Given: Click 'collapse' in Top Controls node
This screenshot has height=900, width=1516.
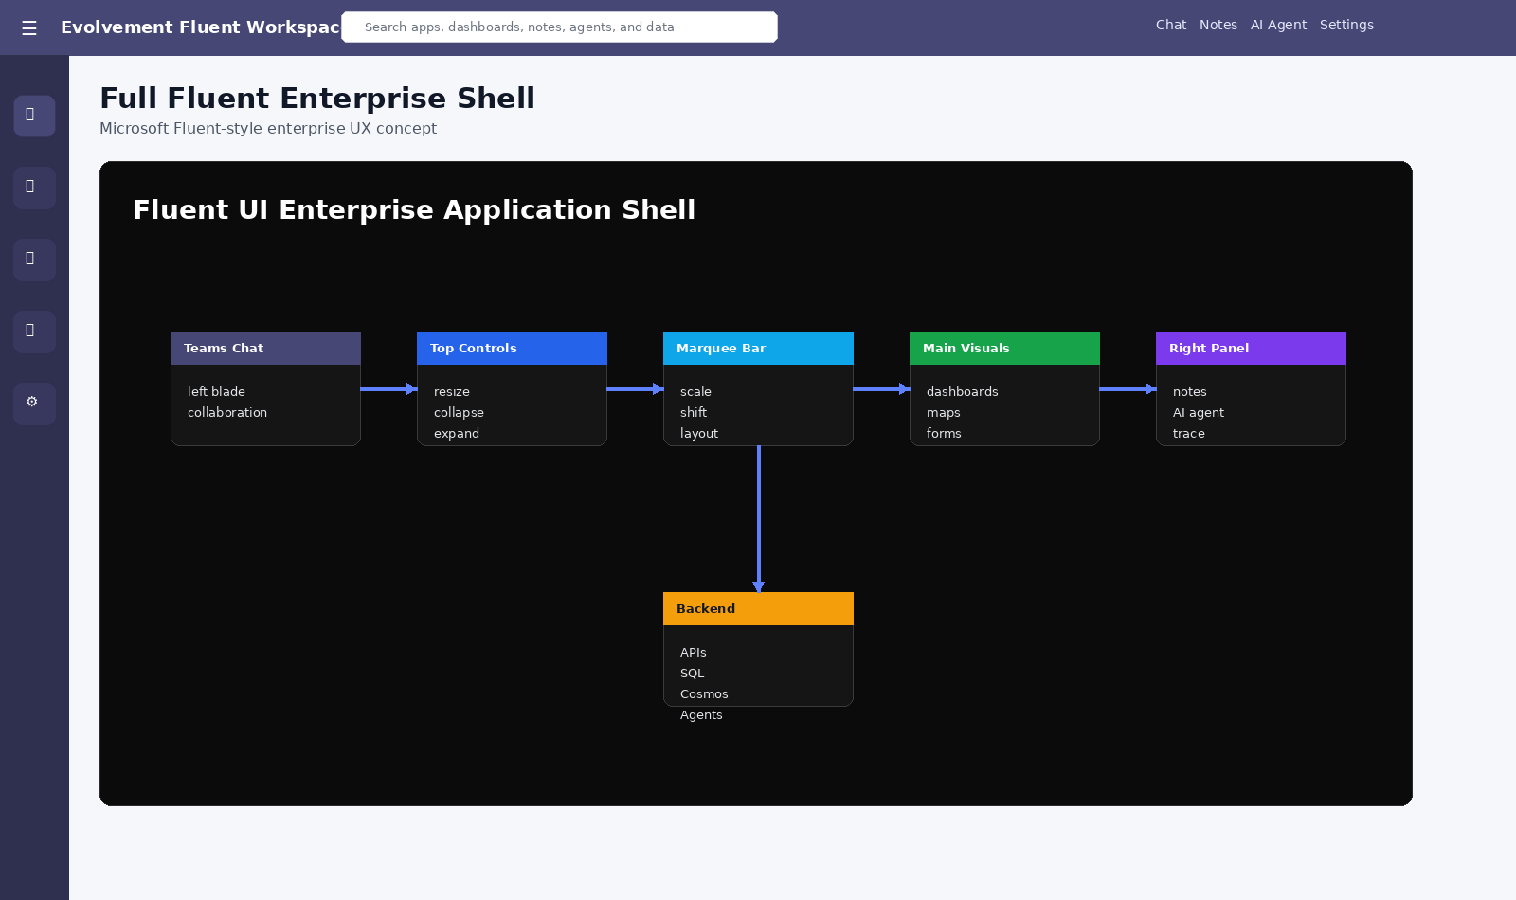Looking at the screenshot, I should click(459, 412).
